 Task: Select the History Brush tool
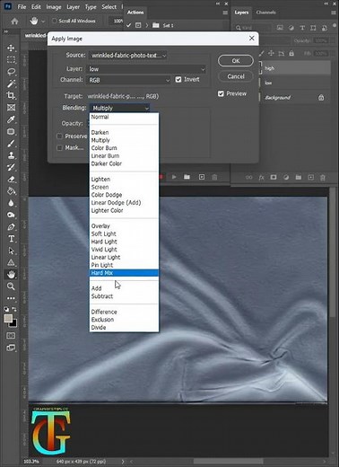11,167
